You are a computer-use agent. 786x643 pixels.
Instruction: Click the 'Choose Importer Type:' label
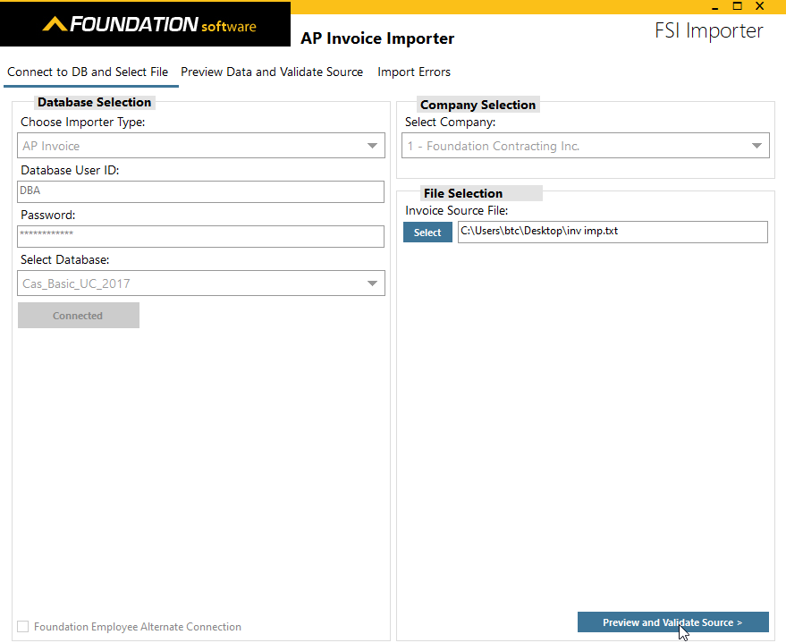82,123
